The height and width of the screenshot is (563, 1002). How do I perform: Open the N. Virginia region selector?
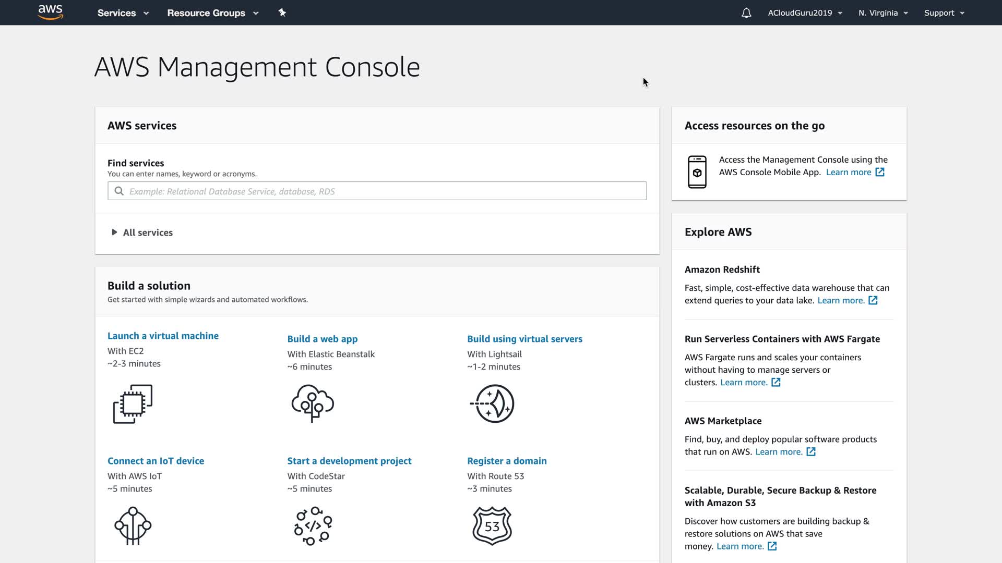click(x=883, y=13)
